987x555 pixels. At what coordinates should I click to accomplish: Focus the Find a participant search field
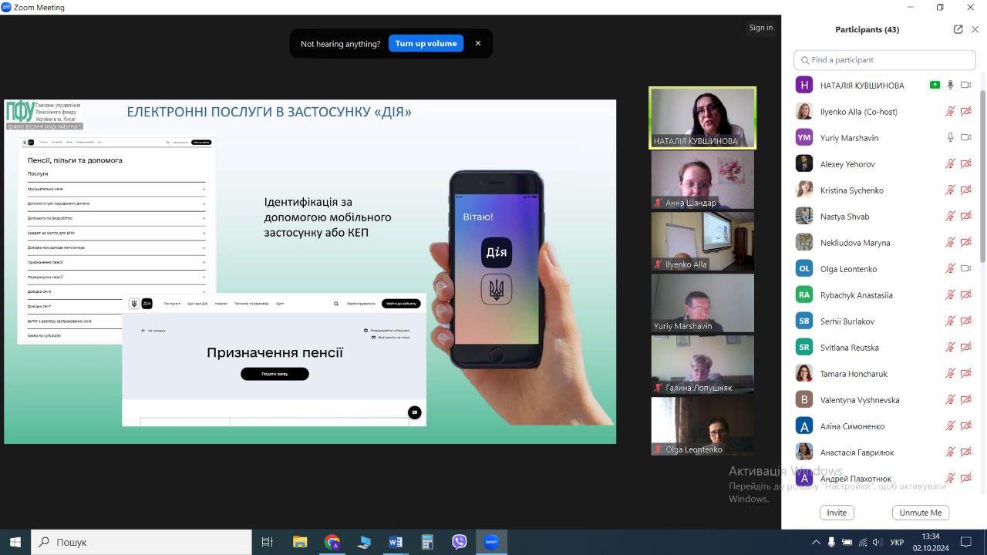click(884, 59)
